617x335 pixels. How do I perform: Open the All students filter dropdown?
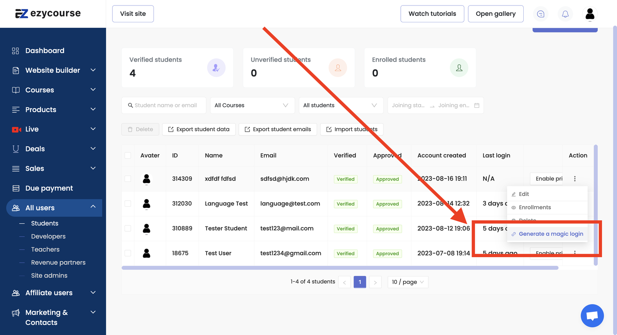pos(341,106)
